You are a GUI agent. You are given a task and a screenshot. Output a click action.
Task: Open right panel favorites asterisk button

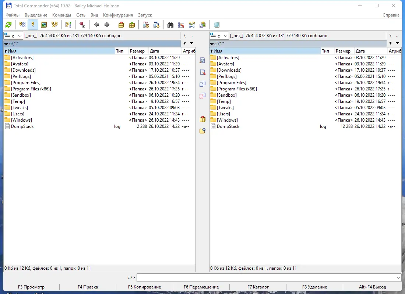click(x=390, y=43)
